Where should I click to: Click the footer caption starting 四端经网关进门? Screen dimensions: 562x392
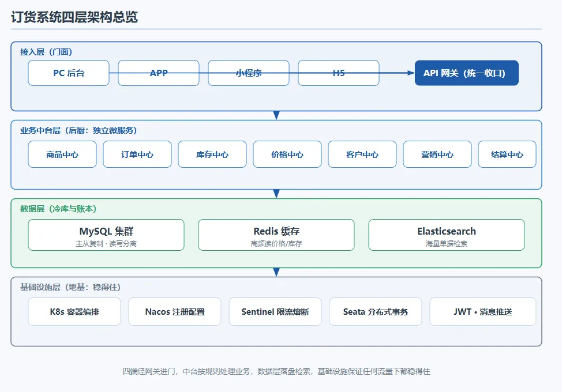(x=276, y=371)
